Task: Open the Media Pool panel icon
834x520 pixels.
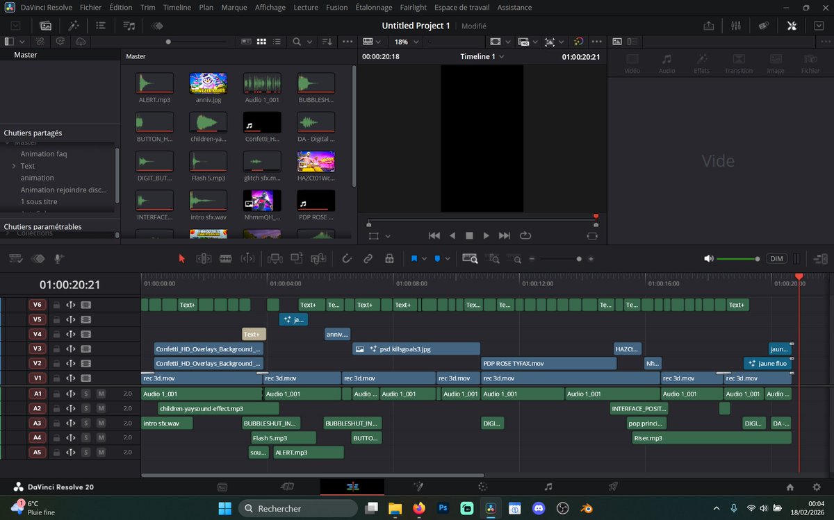Action: coord(45,25)
